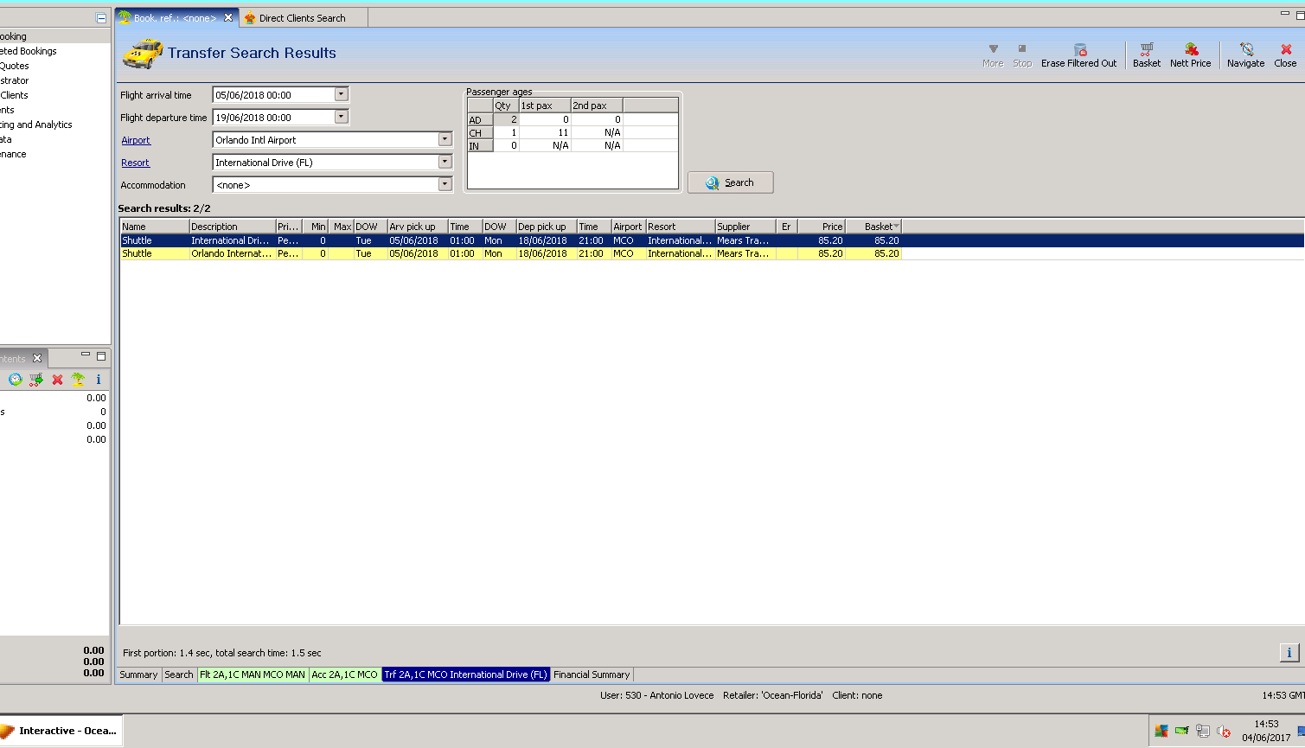The width and height of the screenshot is (1305, 748).
Task: Expand the Accommodation combo box arrow
Action: click(445, 184)
